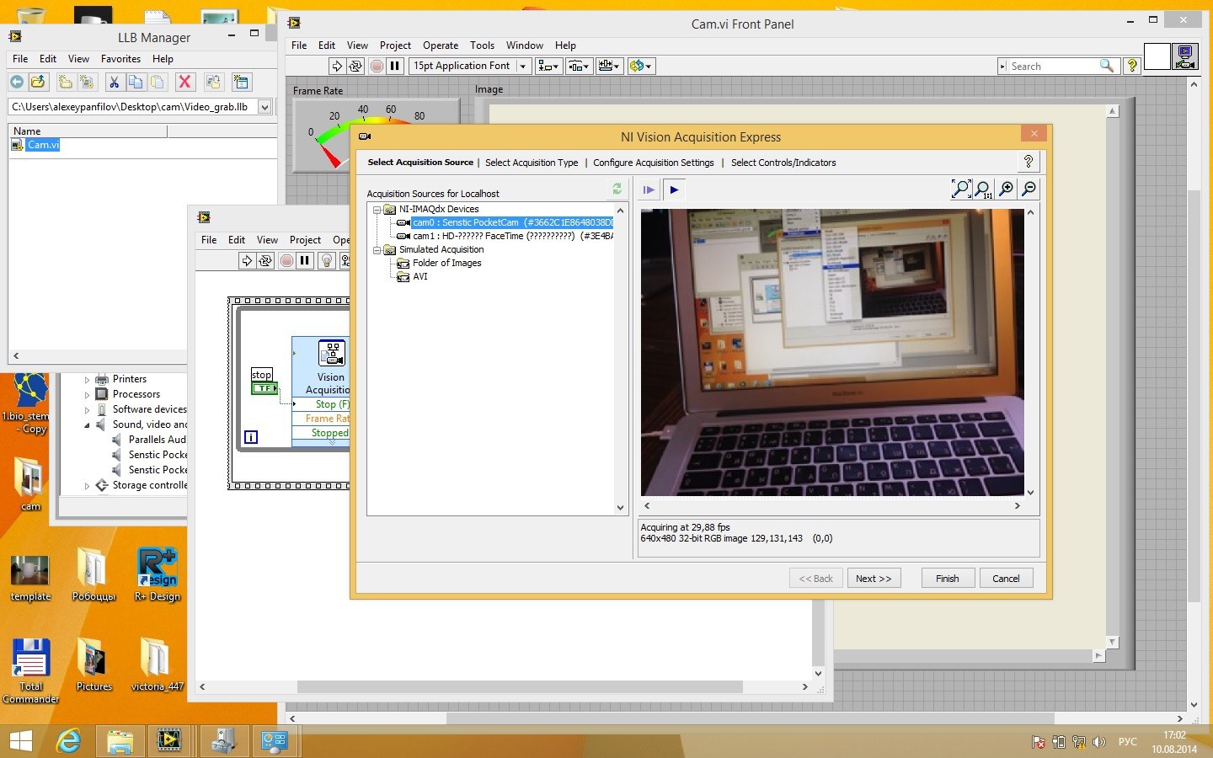
Task: Click the zoom in icon above the preview
Action: [1006, 189]
